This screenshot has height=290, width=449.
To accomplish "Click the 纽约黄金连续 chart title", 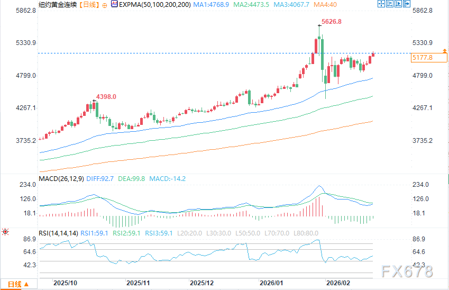I will pos(57,5).
